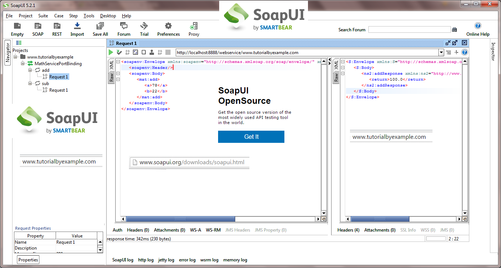Image resolution: width=501 pixels, height=268 pixels.
Task: Click the gray stop square in request toolbar
Action: [x=168, y=52]
